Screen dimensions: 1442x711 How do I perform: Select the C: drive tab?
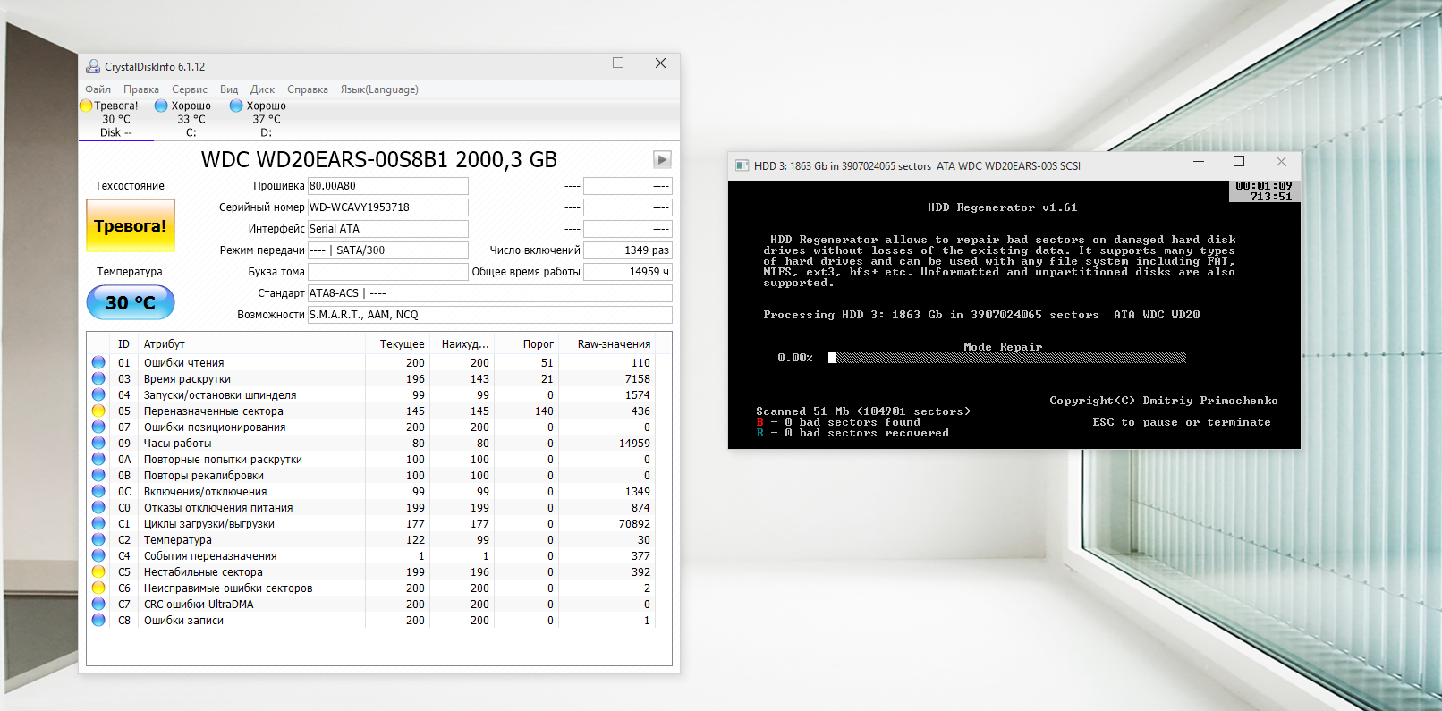click(191, 119)
